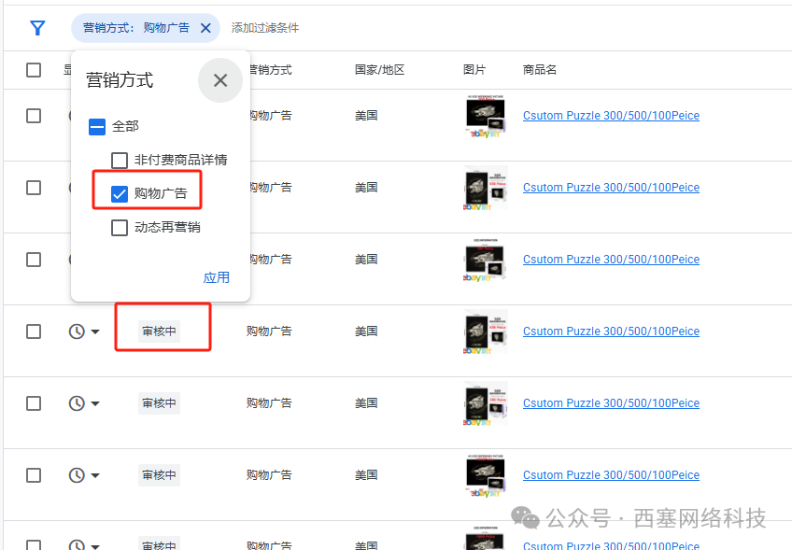Expand the status dropdown arrow beside the fourth-row clock

click(x=95, y=331)
